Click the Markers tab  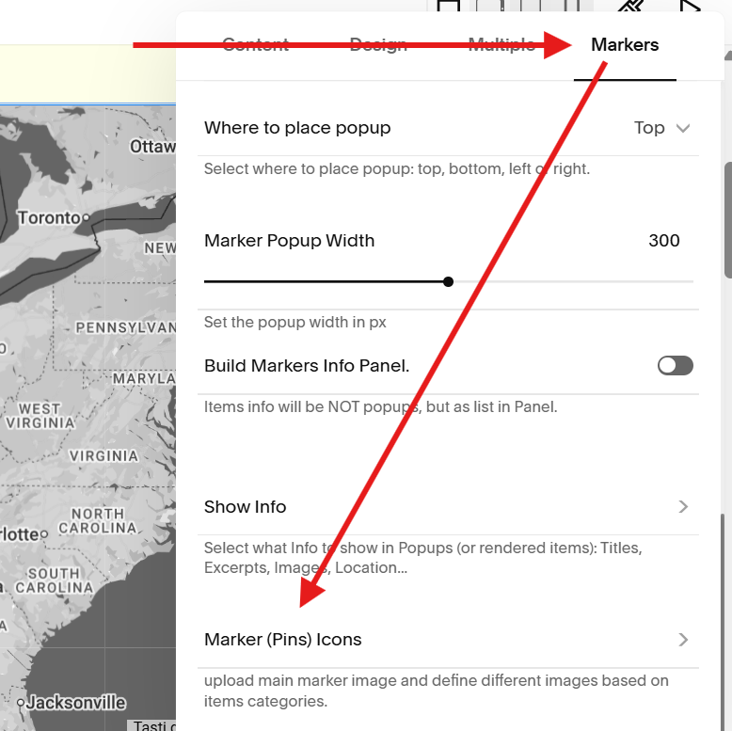click(625, 45)
